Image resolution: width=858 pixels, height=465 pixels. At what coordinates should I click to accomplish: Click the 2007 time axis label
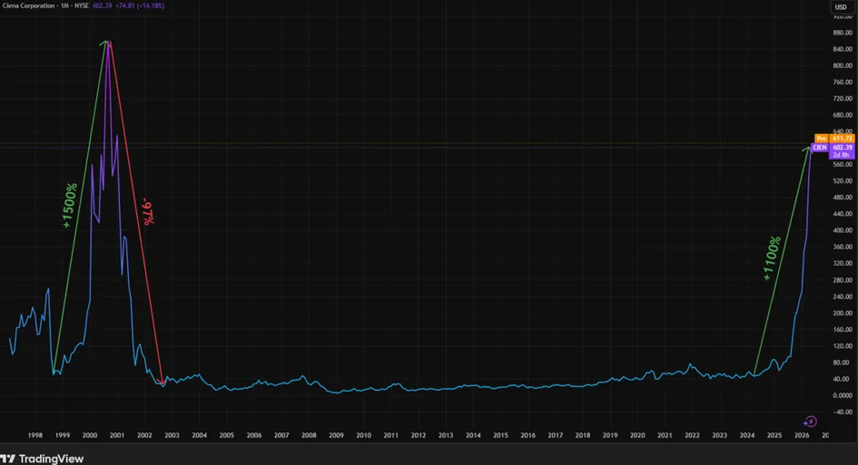point(281,435)
